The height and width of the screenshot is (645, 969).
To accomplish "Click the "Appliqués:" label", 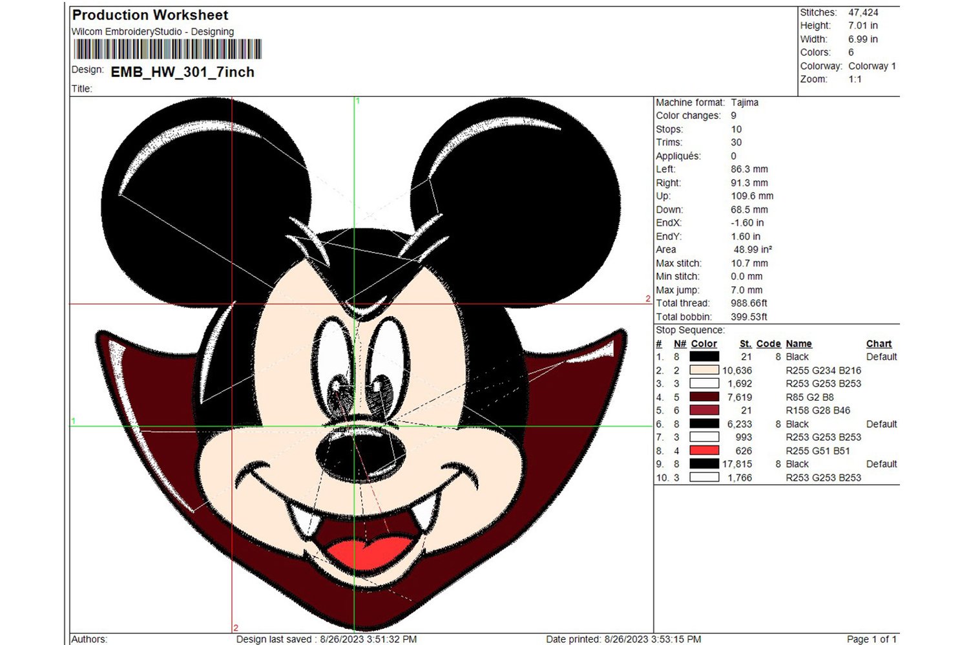I will [x=678, y=156].
